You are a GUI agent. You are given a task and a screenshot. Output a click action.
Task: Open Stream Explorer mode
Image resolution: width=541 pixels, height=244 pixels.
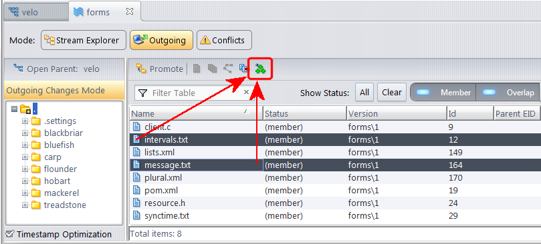click(x=82, y=40)
